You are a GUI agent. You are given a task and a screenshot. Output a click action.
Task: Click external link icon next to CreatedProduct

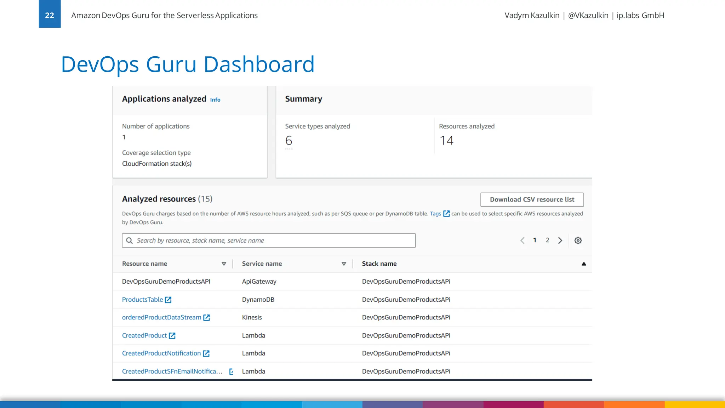(172, 336)
